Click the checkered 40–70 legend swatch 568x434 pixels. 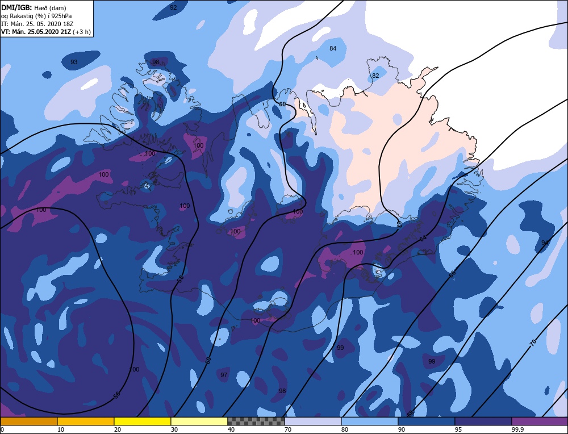(256, 422)
